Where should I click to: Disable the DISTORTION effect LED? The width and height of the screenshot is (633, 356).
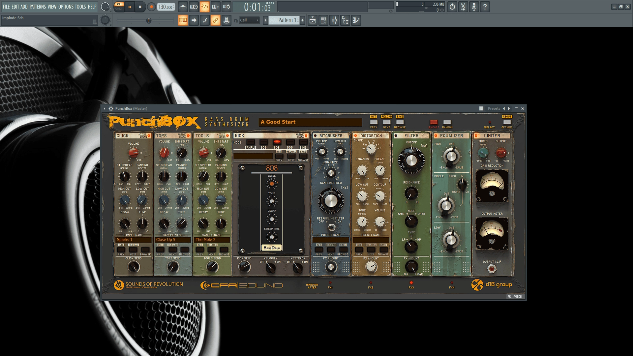(356, 135)
